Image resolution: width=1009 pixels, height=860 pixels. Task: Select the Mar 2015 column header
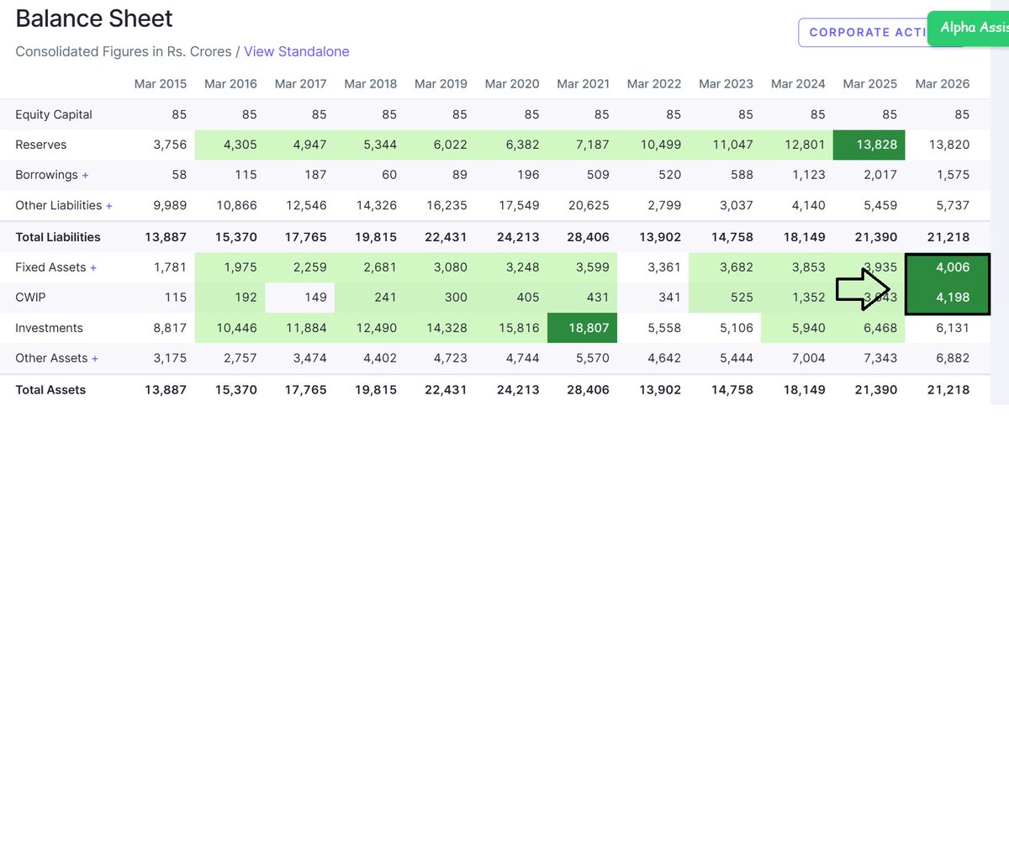click(x=161, y=84)
